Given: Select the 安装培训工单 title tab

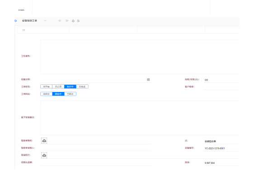Looking at the screenshot, I should [29, 21].
